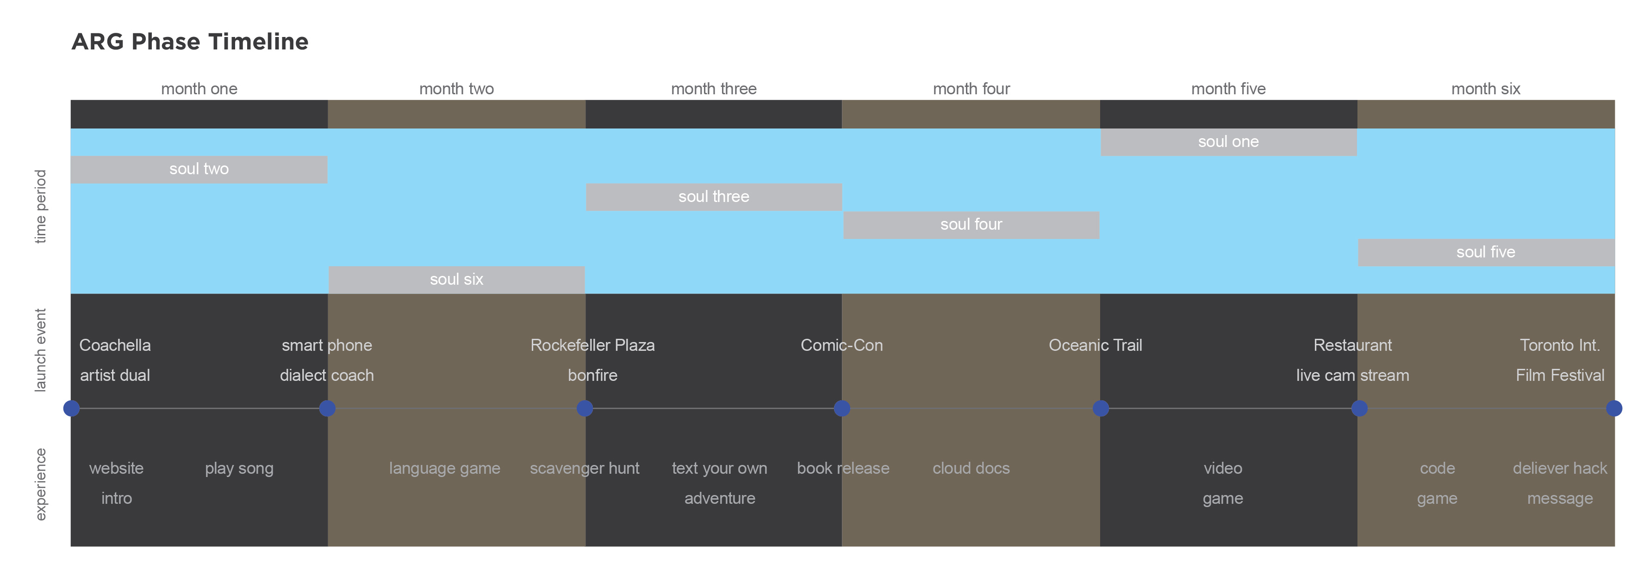Click the soul one timeline bar
Viewport: 1637px width, 581px height.
click(1228, 142)
